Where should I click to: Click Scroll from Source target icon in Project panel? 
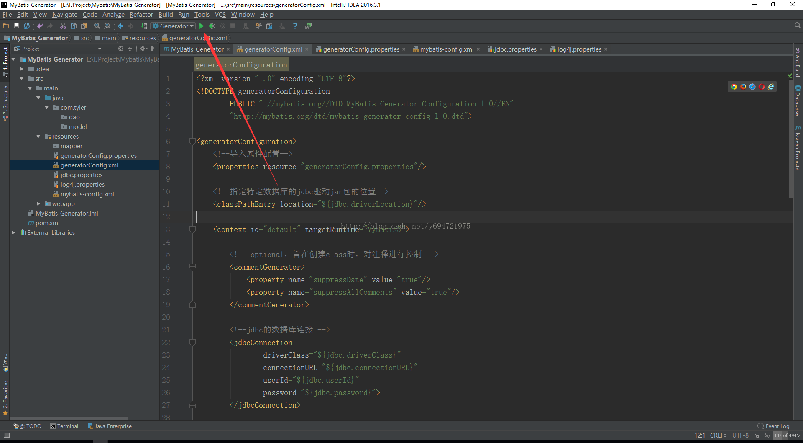pyautogui.click(x=121, y=49)
